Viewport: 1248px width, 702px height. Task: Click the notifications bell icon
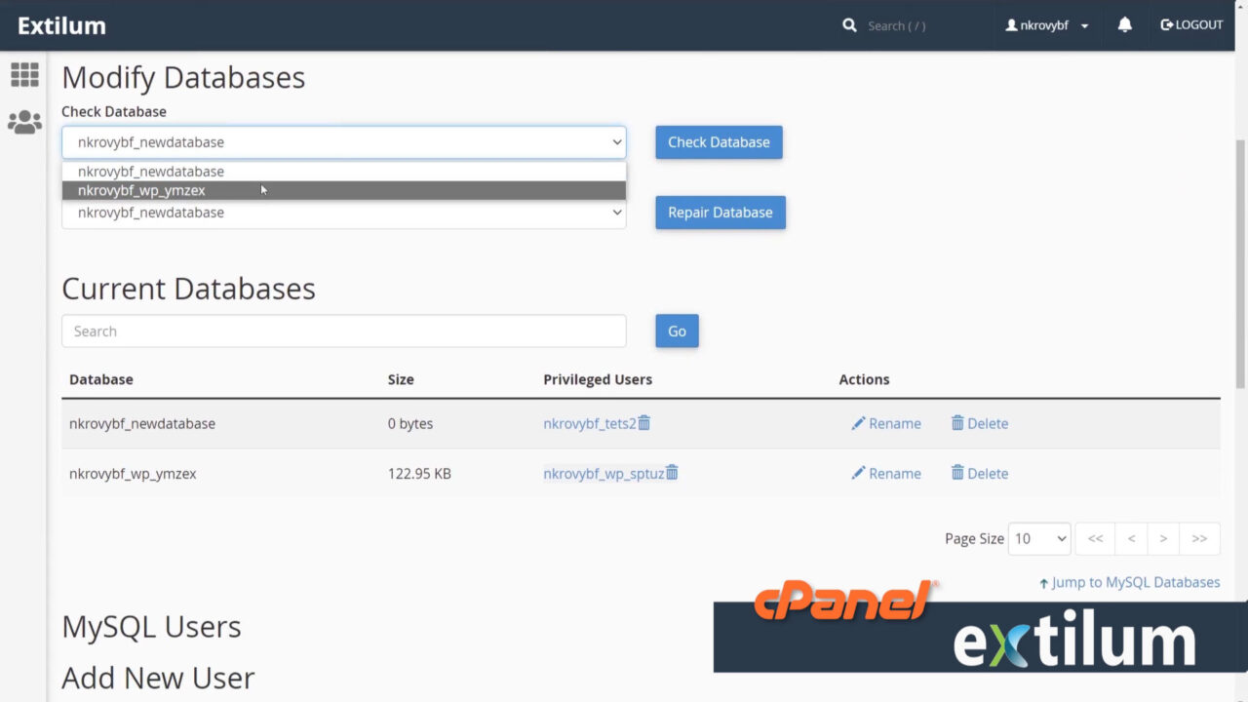coord(1124,24)
